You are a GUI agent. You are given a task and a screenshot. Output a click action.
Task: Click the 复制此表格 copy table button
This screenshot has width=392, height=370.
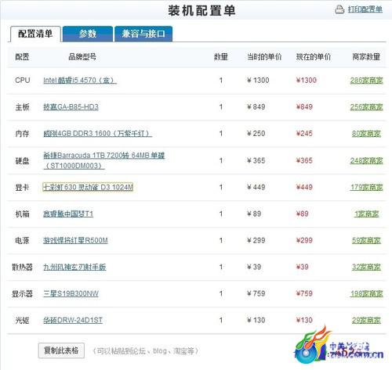pos(61,350)
